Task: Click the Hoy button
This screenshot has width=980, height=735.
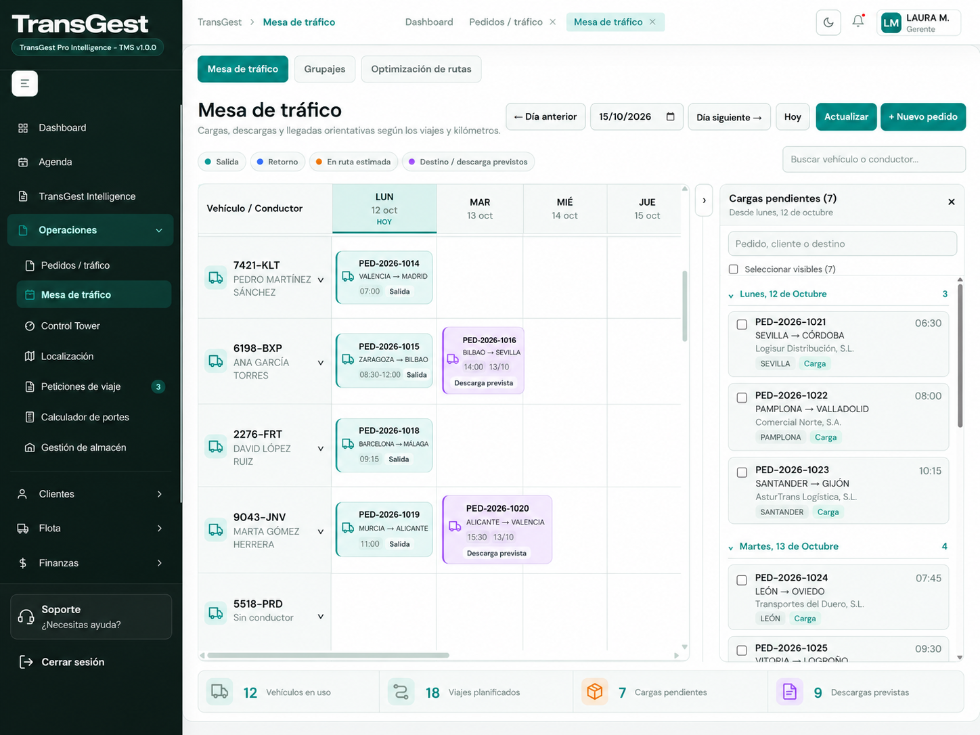Action: pyautogui.click(x=793, y=116)
